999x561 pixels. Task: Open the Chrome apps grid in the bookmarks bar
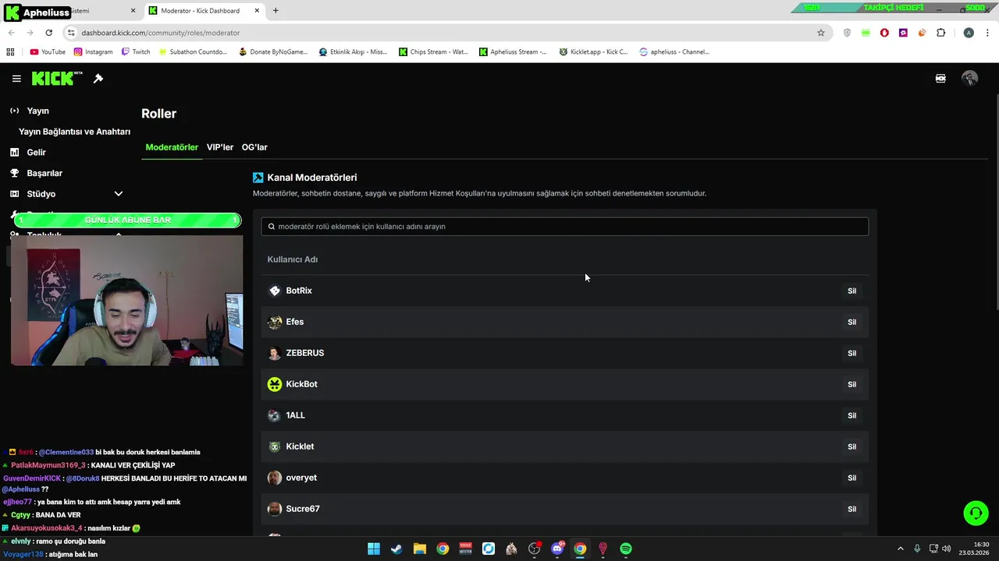10,52
